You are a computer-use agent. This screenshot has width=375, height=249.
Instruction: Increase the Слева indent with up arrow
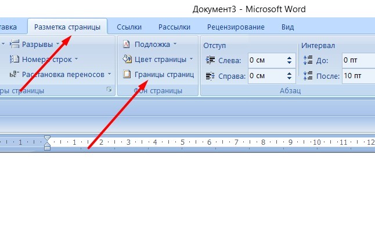pyautogui.click(x=289, y=57)
